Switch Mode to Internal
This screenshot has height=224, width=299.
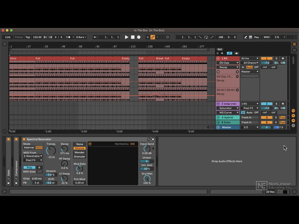tap(29, 148)
